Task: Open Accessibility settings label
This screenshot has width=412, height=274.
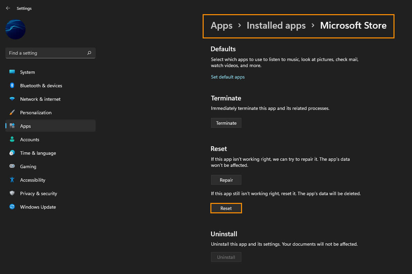Action: 33,180
